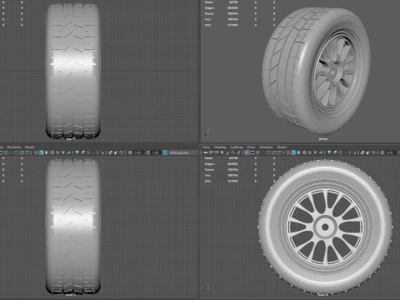The image size is (400, 300).
Task: Toggle Multisample Anti-aliasing in bottom-right panel
Action: click(x=340, y=152)
